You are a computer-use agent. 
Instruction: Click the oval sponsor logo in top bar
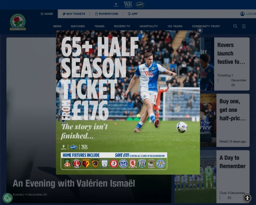pyautogui.click(x=140, y=5)
